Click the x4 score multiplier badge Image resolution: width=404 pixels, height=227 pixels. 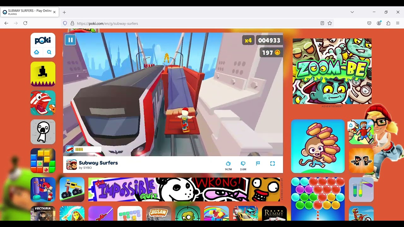248,40
